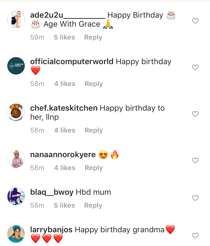Screen dimensions: 210x246
Task: Open officialcomputerworld's profile avatar
Action: [x=16, y=66]
